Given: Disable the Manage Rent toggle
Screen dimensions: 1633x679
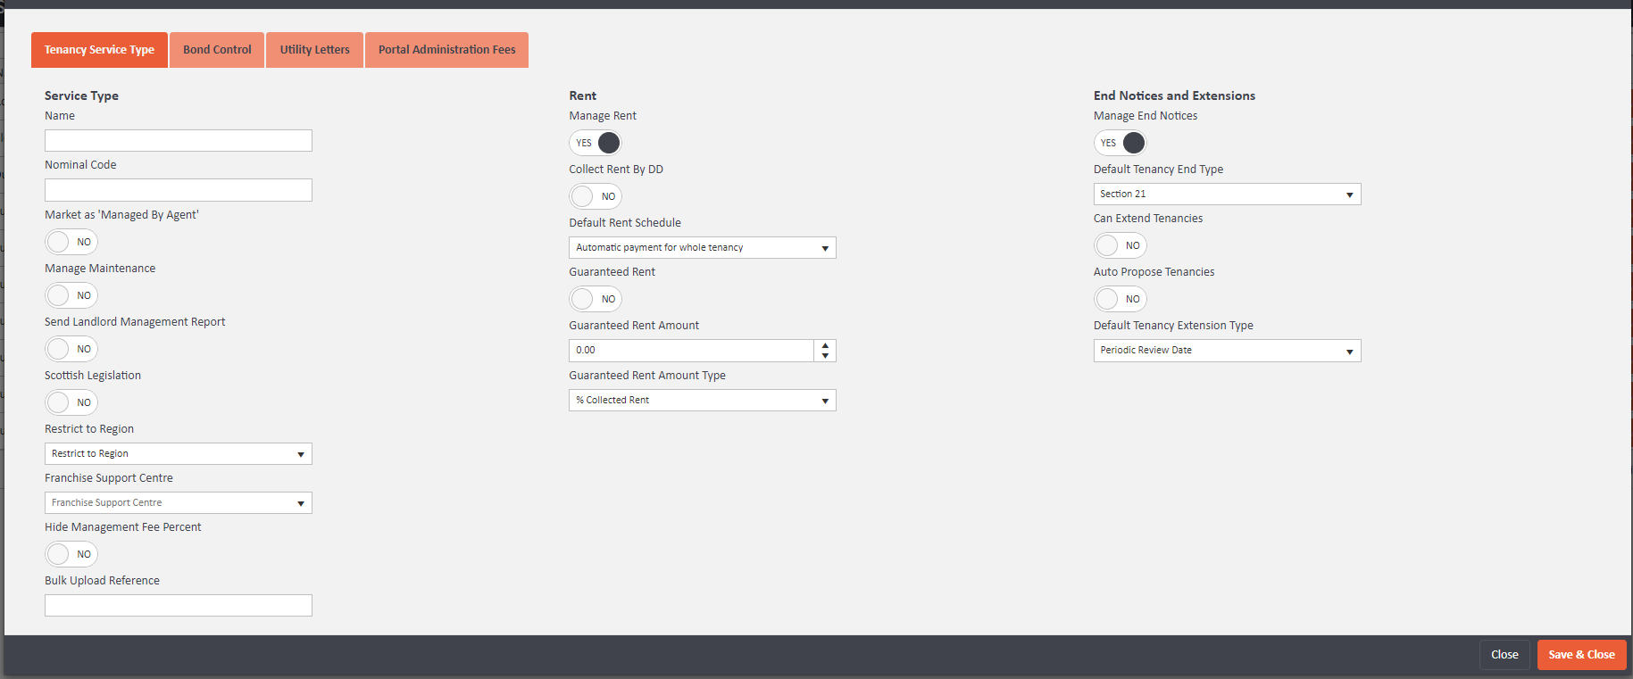Looking at the screenshot, I should coord(596,143).
